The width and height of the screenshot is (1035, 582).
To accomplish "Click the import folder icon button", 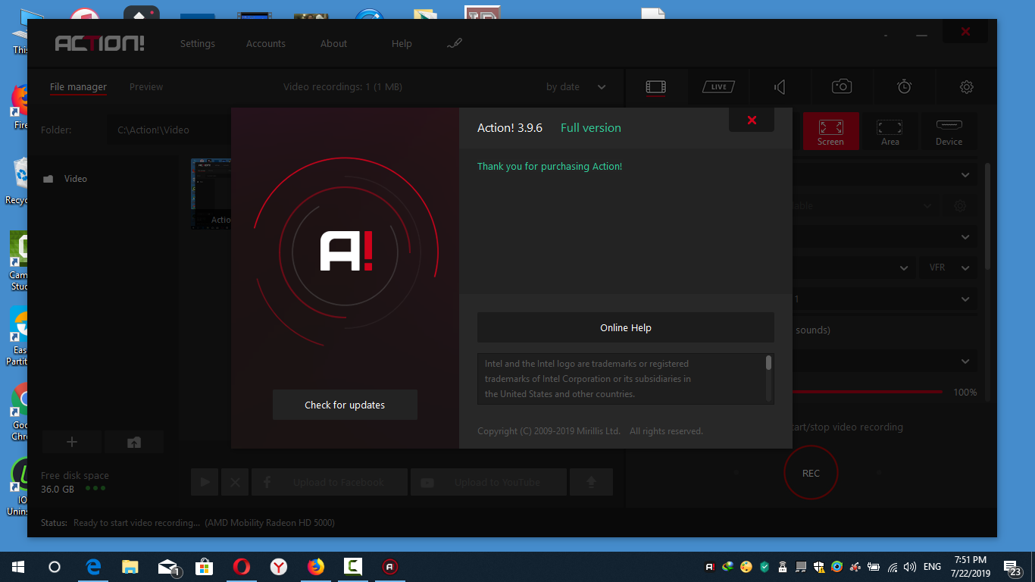I will click(134, 443).
